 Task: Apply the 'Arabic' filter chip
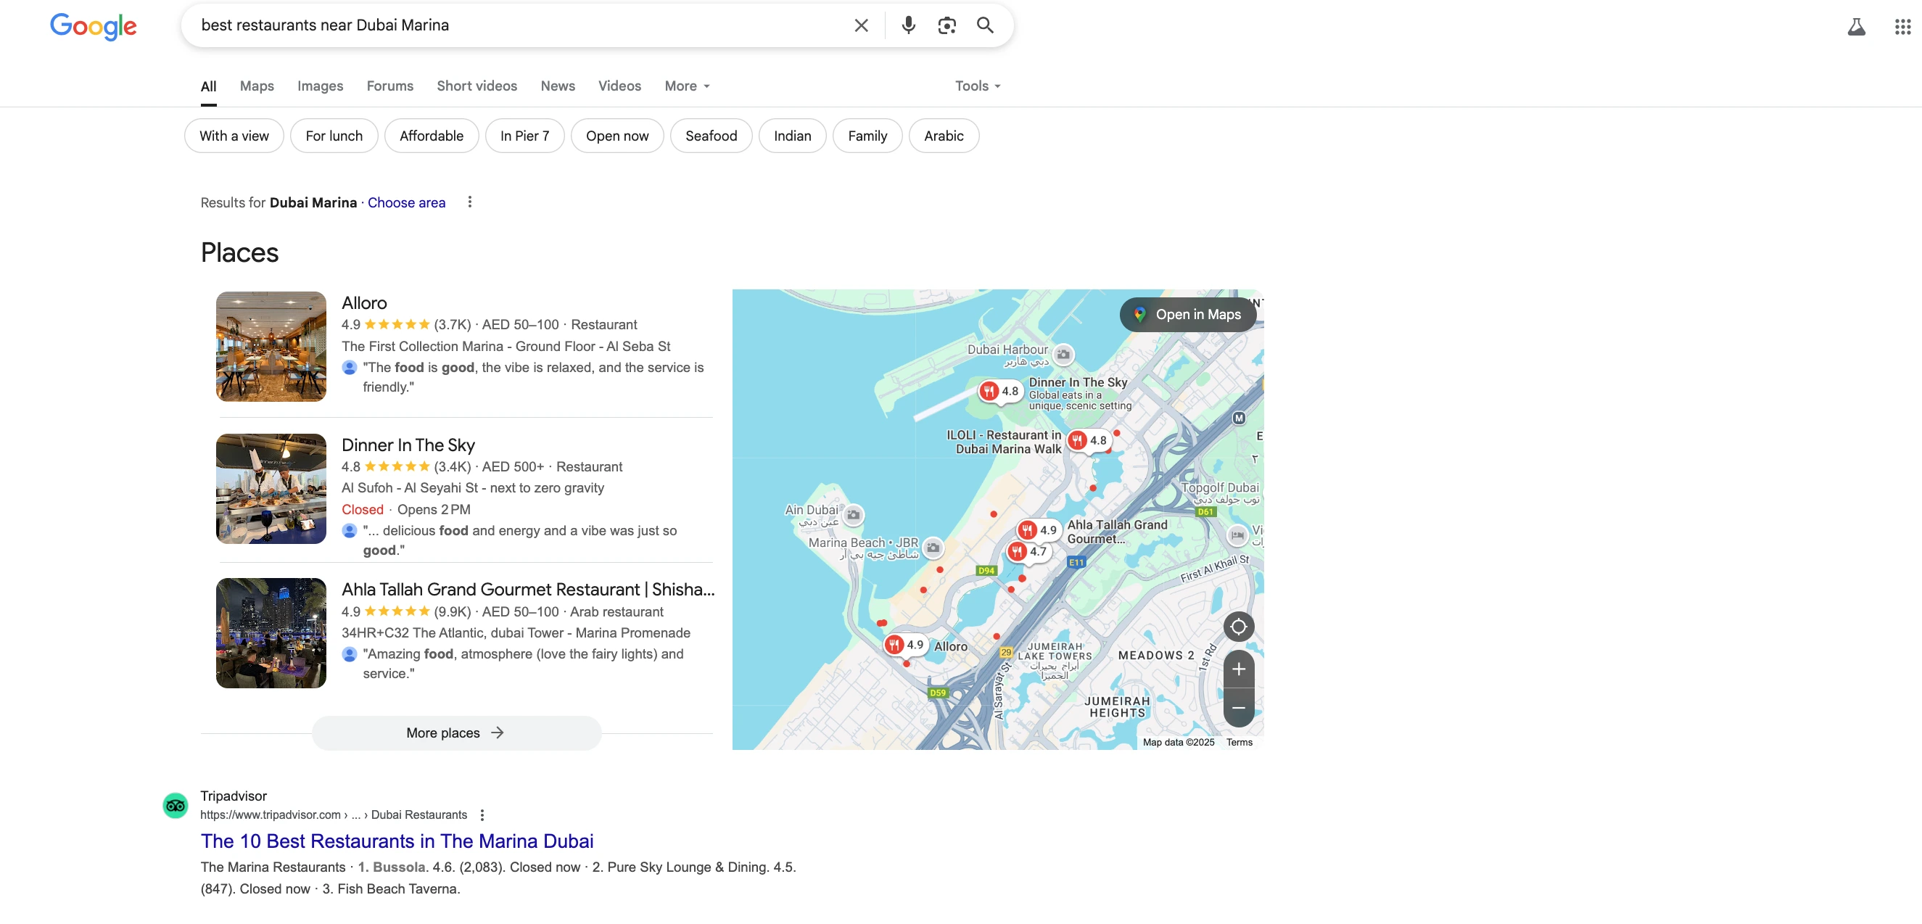pos(943,136)
